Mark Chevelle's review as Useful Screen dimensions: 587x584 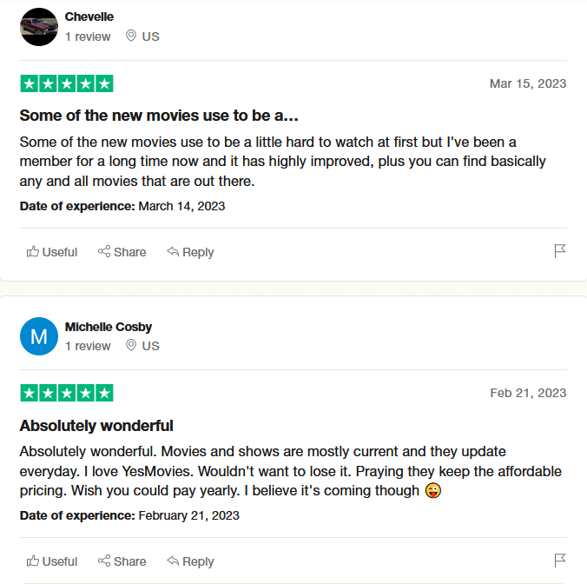pyautogui.click(x=52, y=252)
